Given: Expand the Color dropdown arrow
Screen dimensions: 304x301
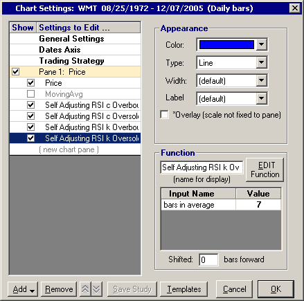Looking at the screenshot, I should pyautogui.click(x=261, y=44).
